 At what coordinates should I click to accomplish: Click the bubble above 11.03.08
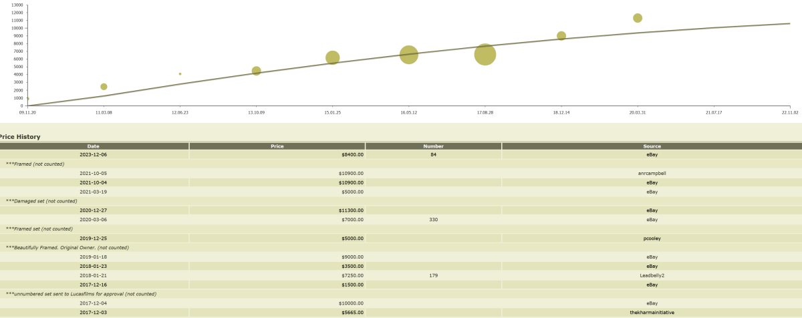tap(104, 87)
